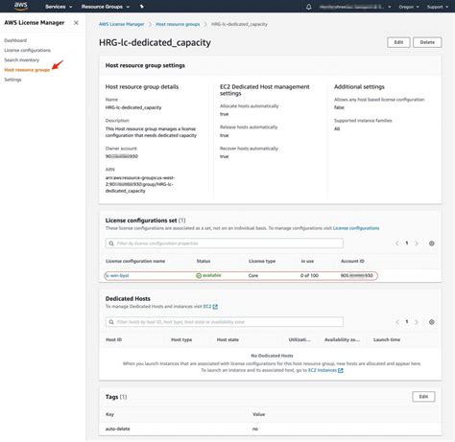Image resolution: width=455 pixels, height=442 pixels.
Task: Click the tag value no
Action: tap(255, 429)
